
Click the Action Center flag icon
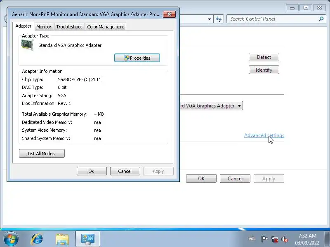tap(264, 239)
